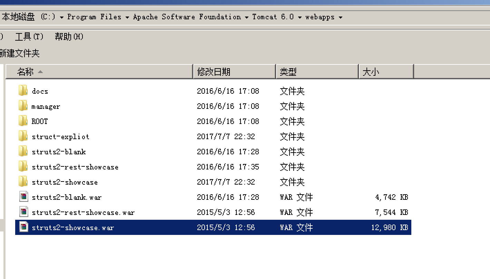Select the struts2-rest-showcase.war file name
Image resolution: width=490 pixels, height=279 pixels.
(x=83, y=213)
